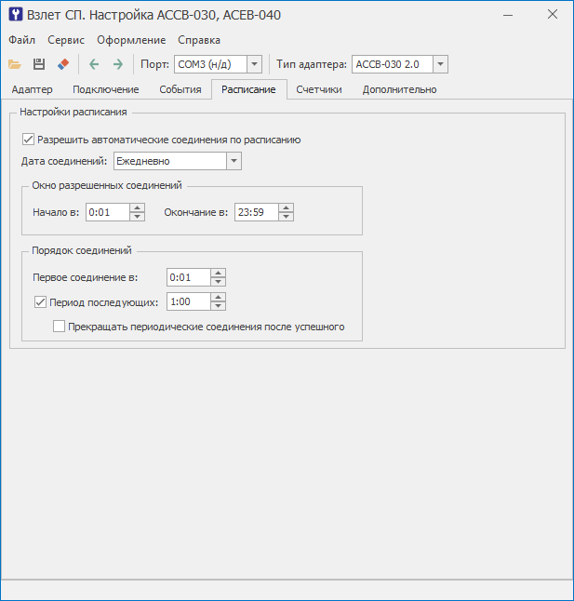
Task: Click the save floppy disk icon
Action: click(39, 64)
